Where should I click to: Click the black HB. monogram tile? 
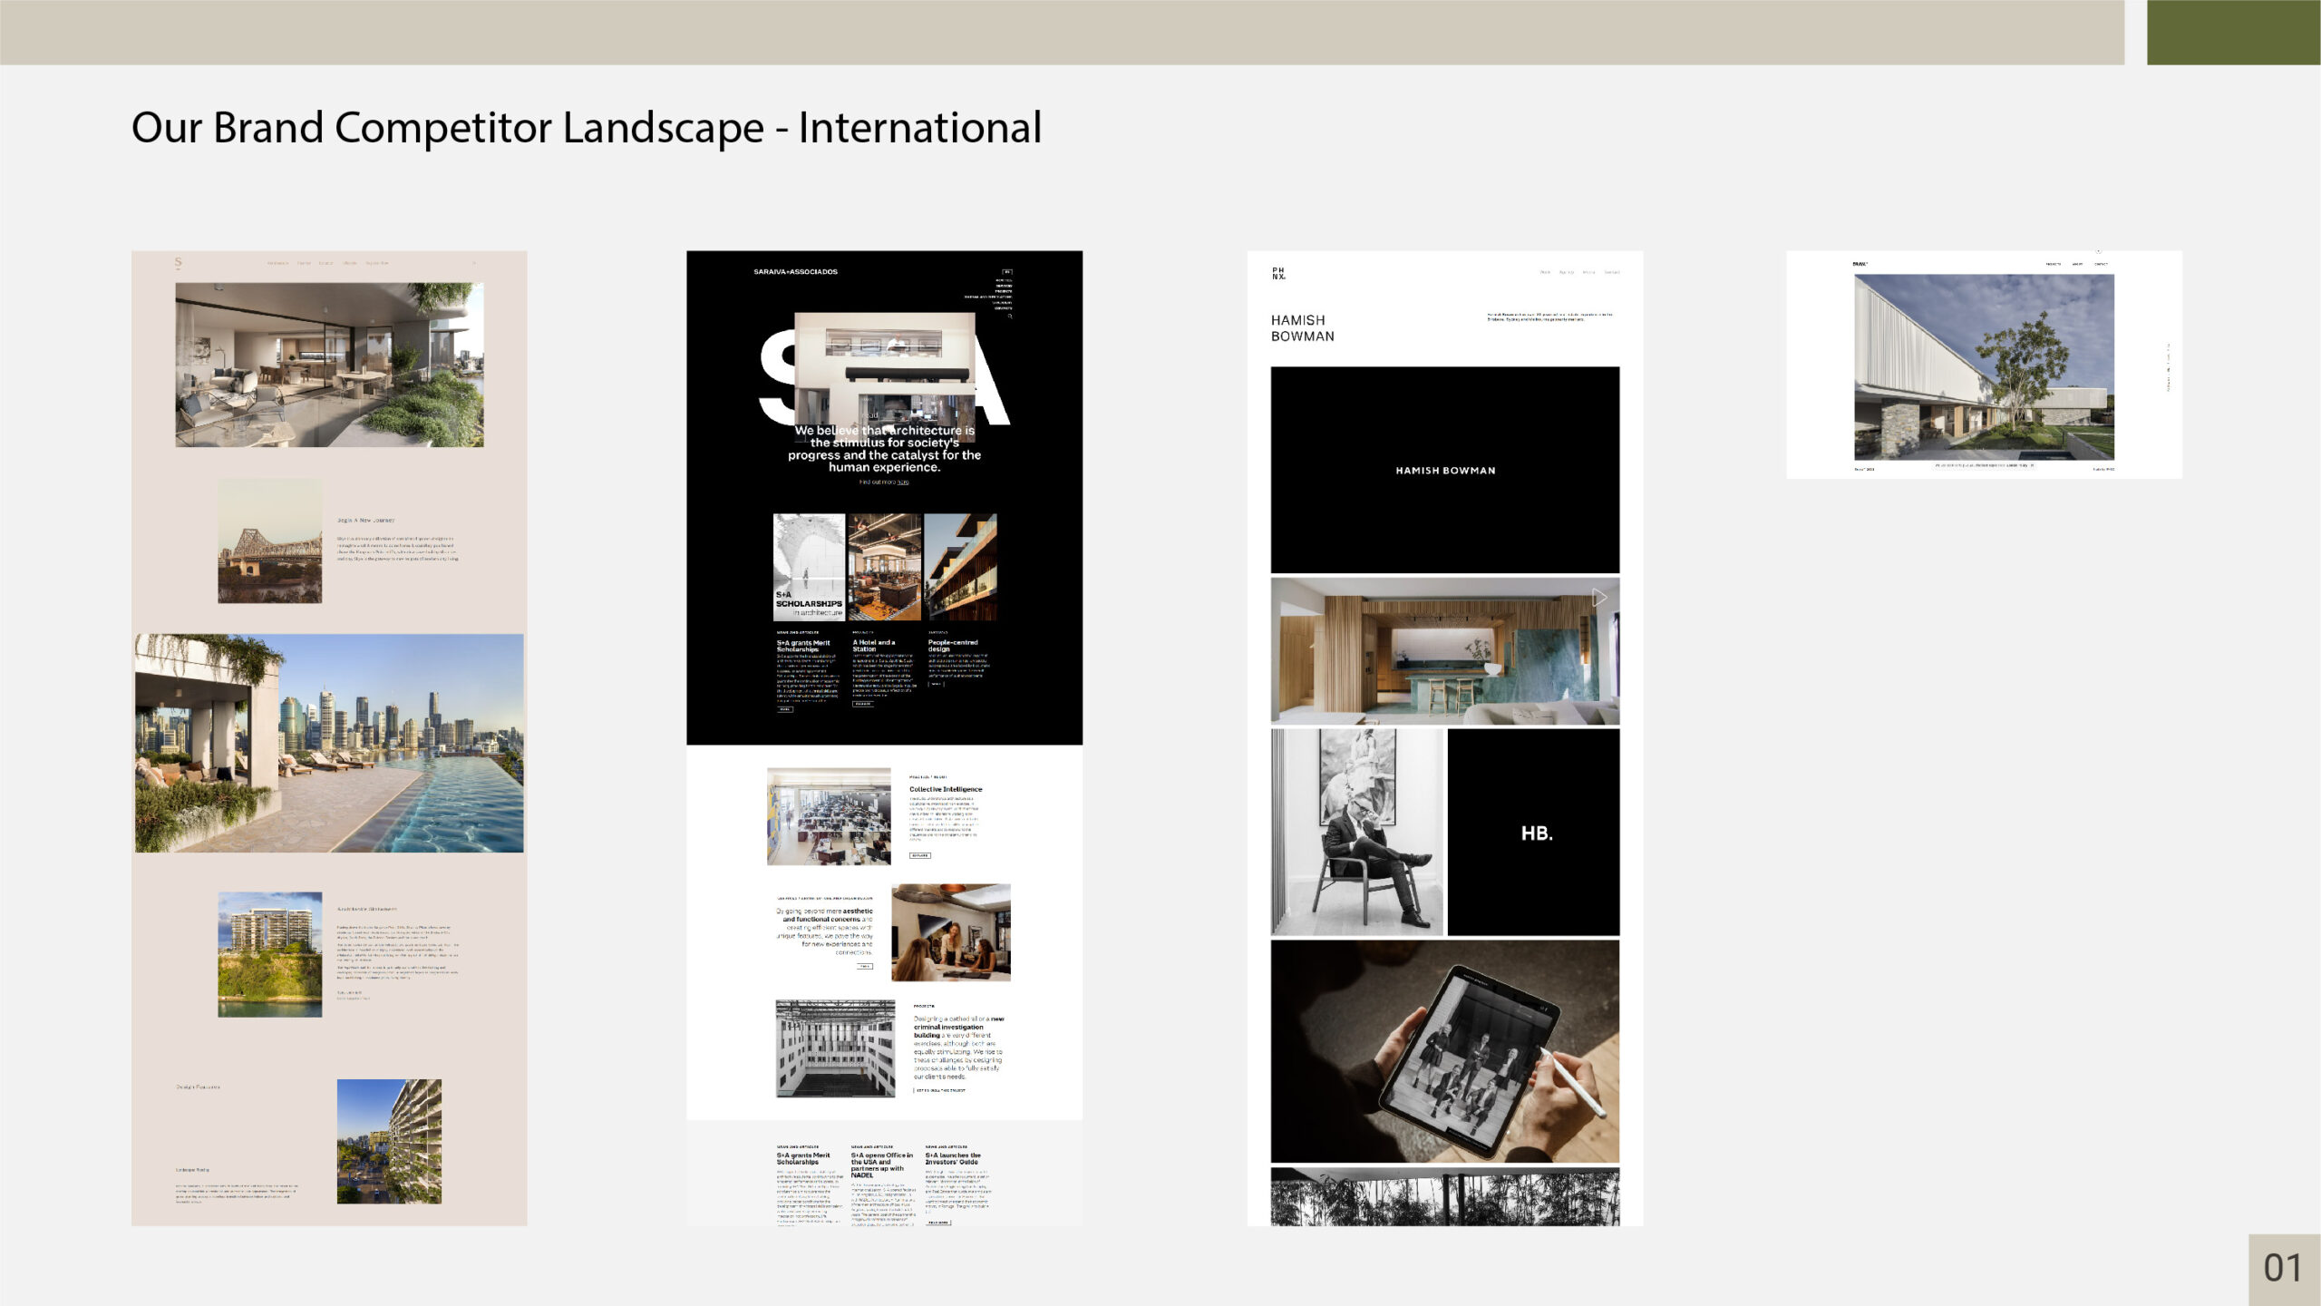pos(1533,832)
